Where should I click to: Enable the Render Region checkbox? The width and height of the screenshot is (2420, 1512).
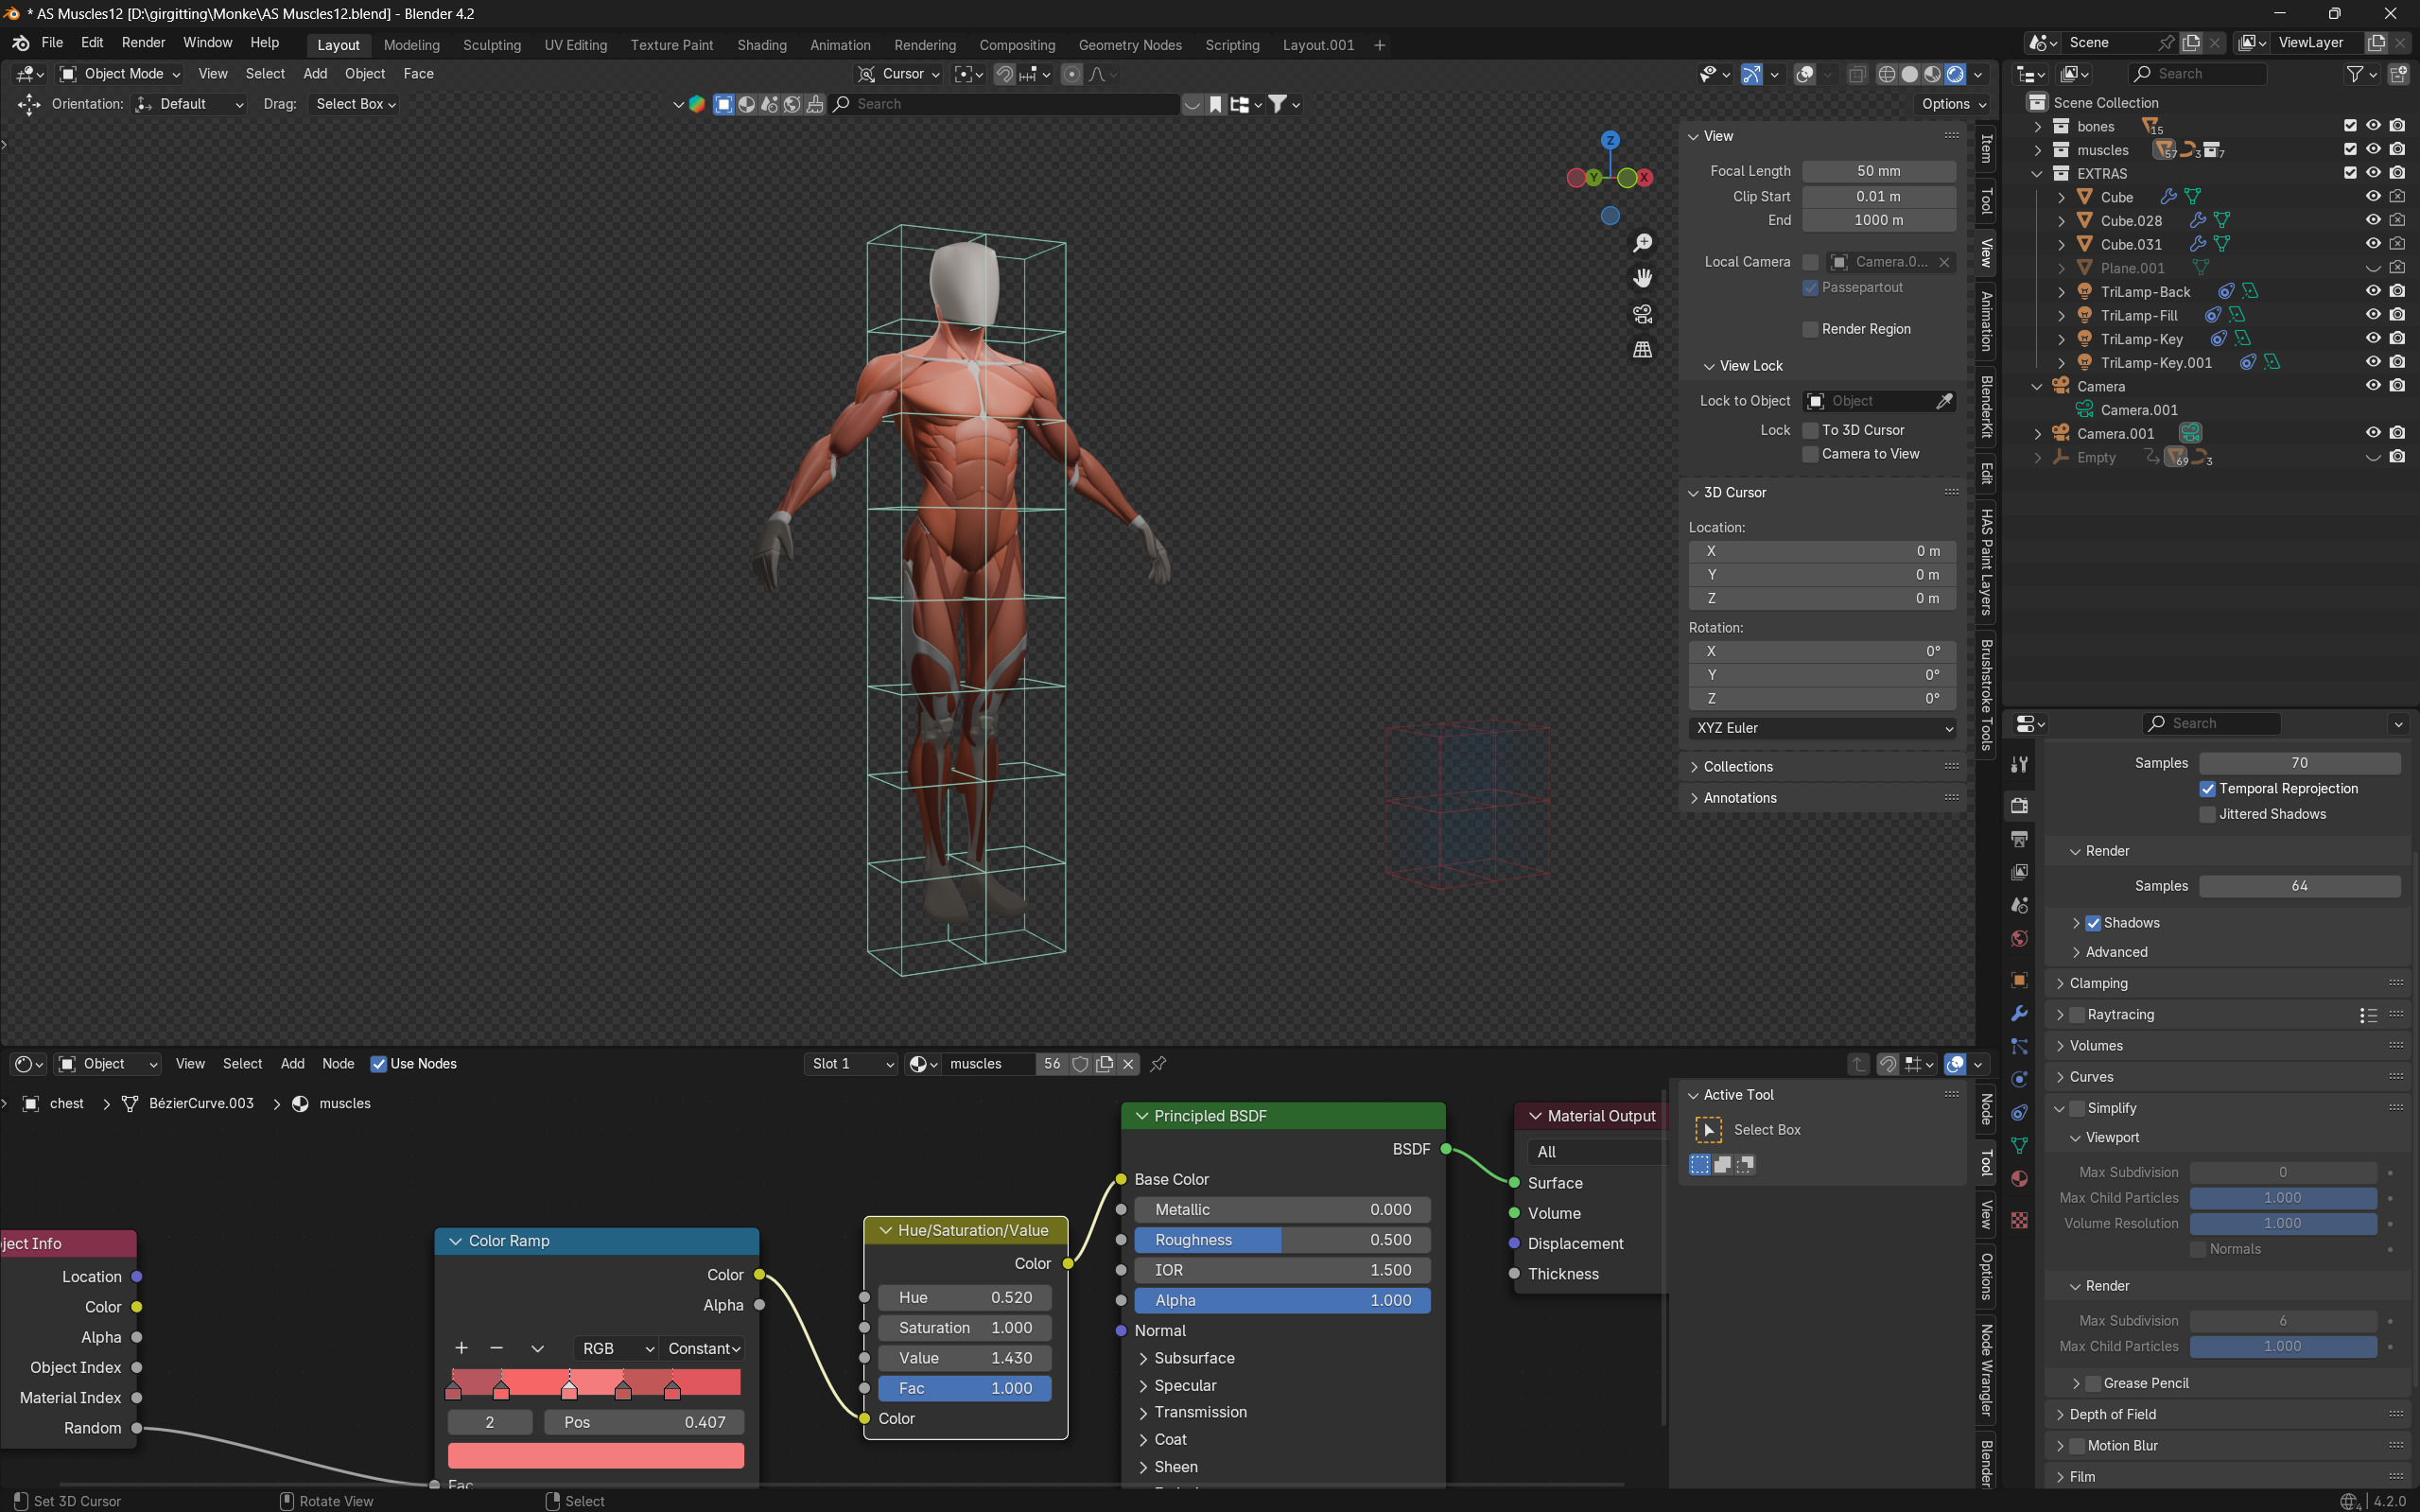point(1810,329)
